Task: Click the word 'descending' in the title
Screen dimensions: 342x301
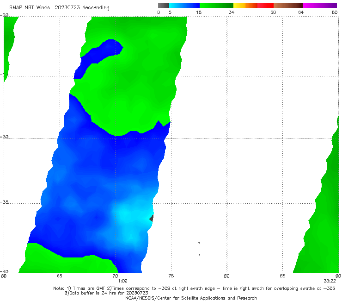Action: click(96, 8)
